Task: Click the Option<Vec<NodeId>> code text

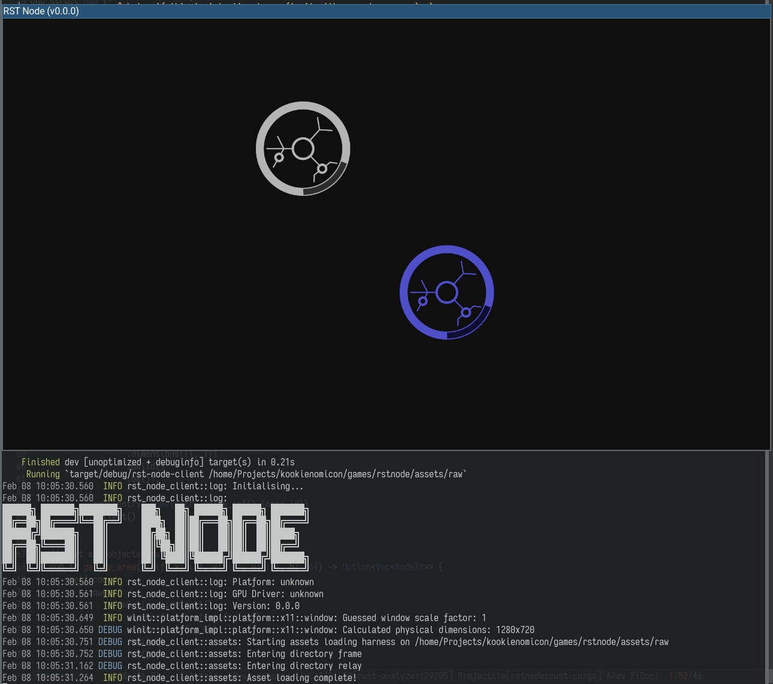Action: pyautogui.click(x=387, y=567)
